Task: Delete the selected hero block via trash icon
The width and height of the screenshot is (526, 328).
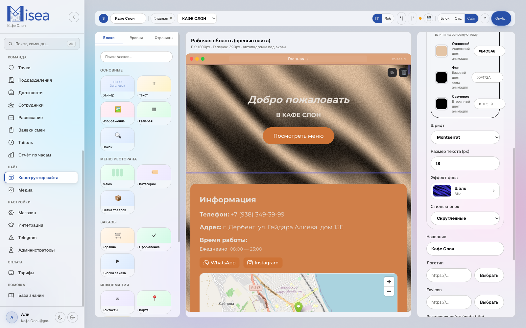Action: point(404,72)
